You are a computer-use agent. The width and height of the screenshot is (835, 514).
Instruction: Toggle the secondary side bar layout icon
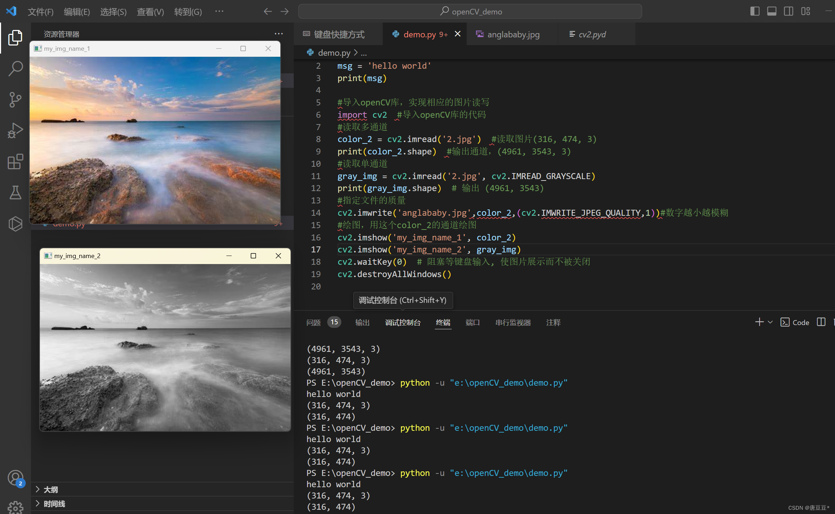(788, 11)
